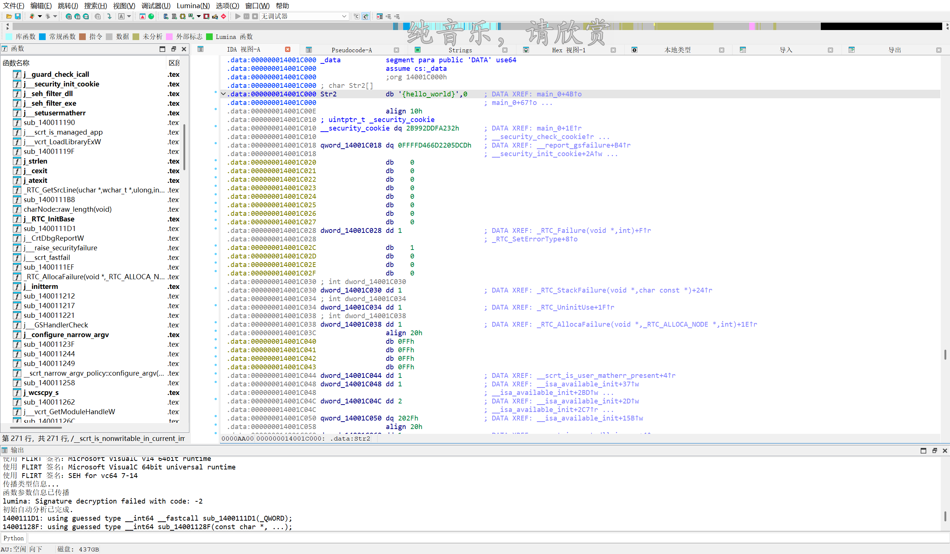Click the open file folder icon
Viewport: 950px width, 554px height.
tap(9, 16)
